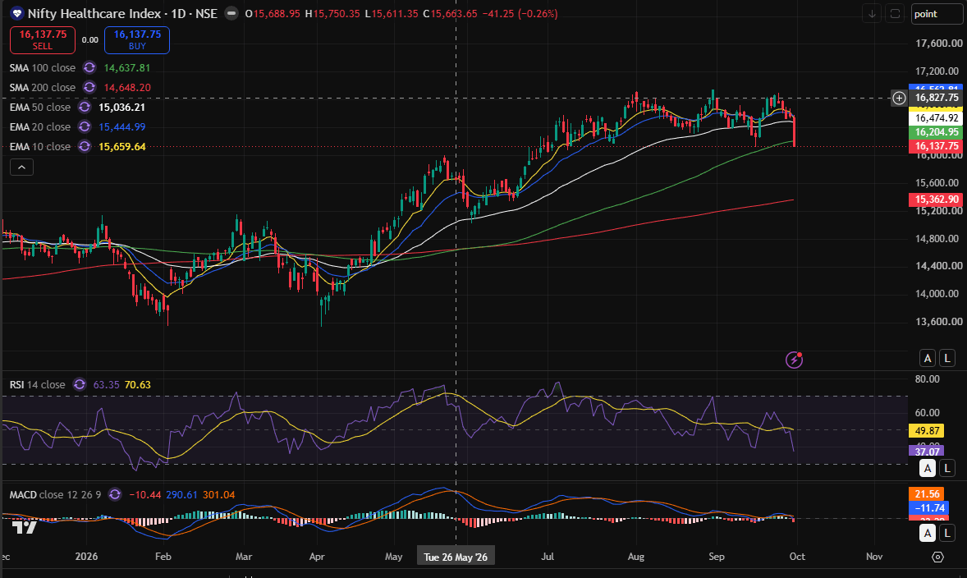Viewport: 967px width, 578px height.
Task: Click the purple 37.07 RSI axis label
Action: point(927,452)
